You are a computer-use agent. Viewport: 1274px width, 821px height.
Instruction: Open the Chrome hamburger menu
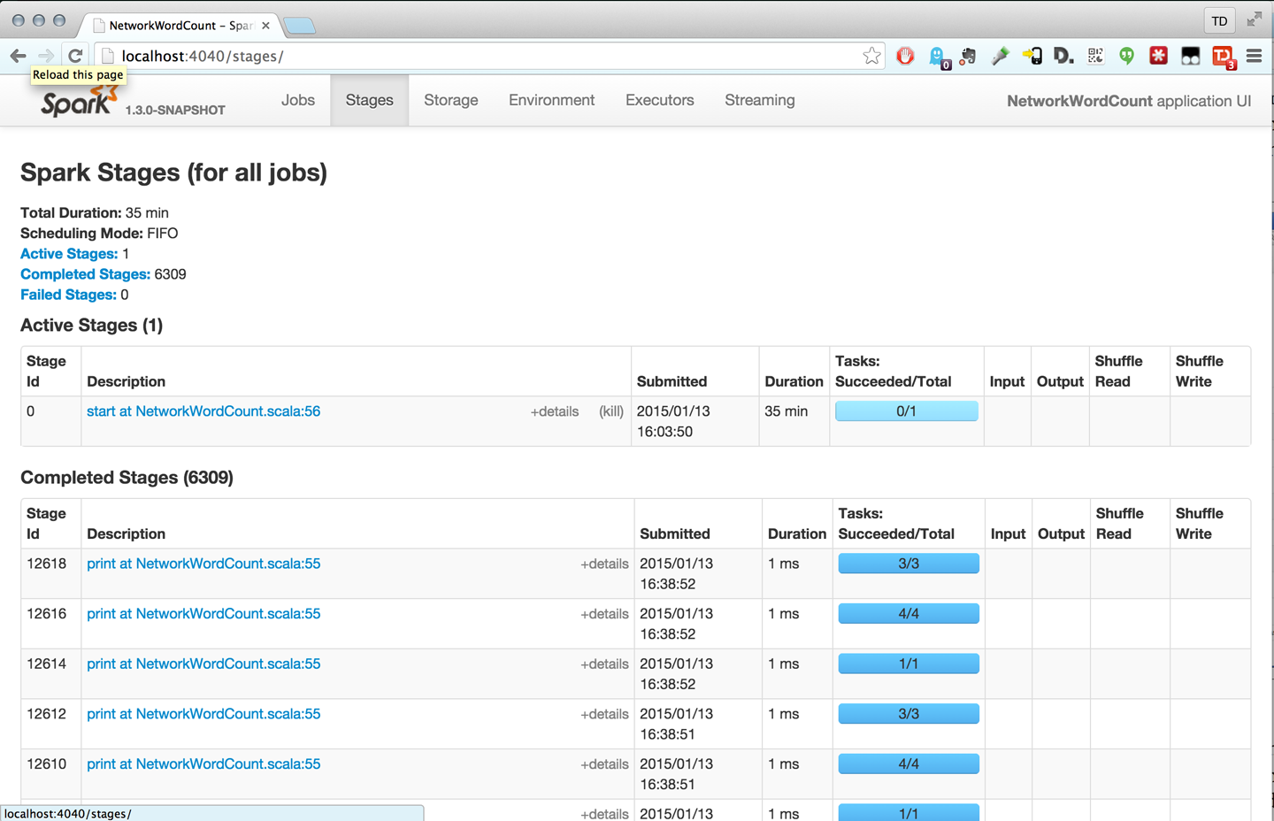[x=1254, y=56]
